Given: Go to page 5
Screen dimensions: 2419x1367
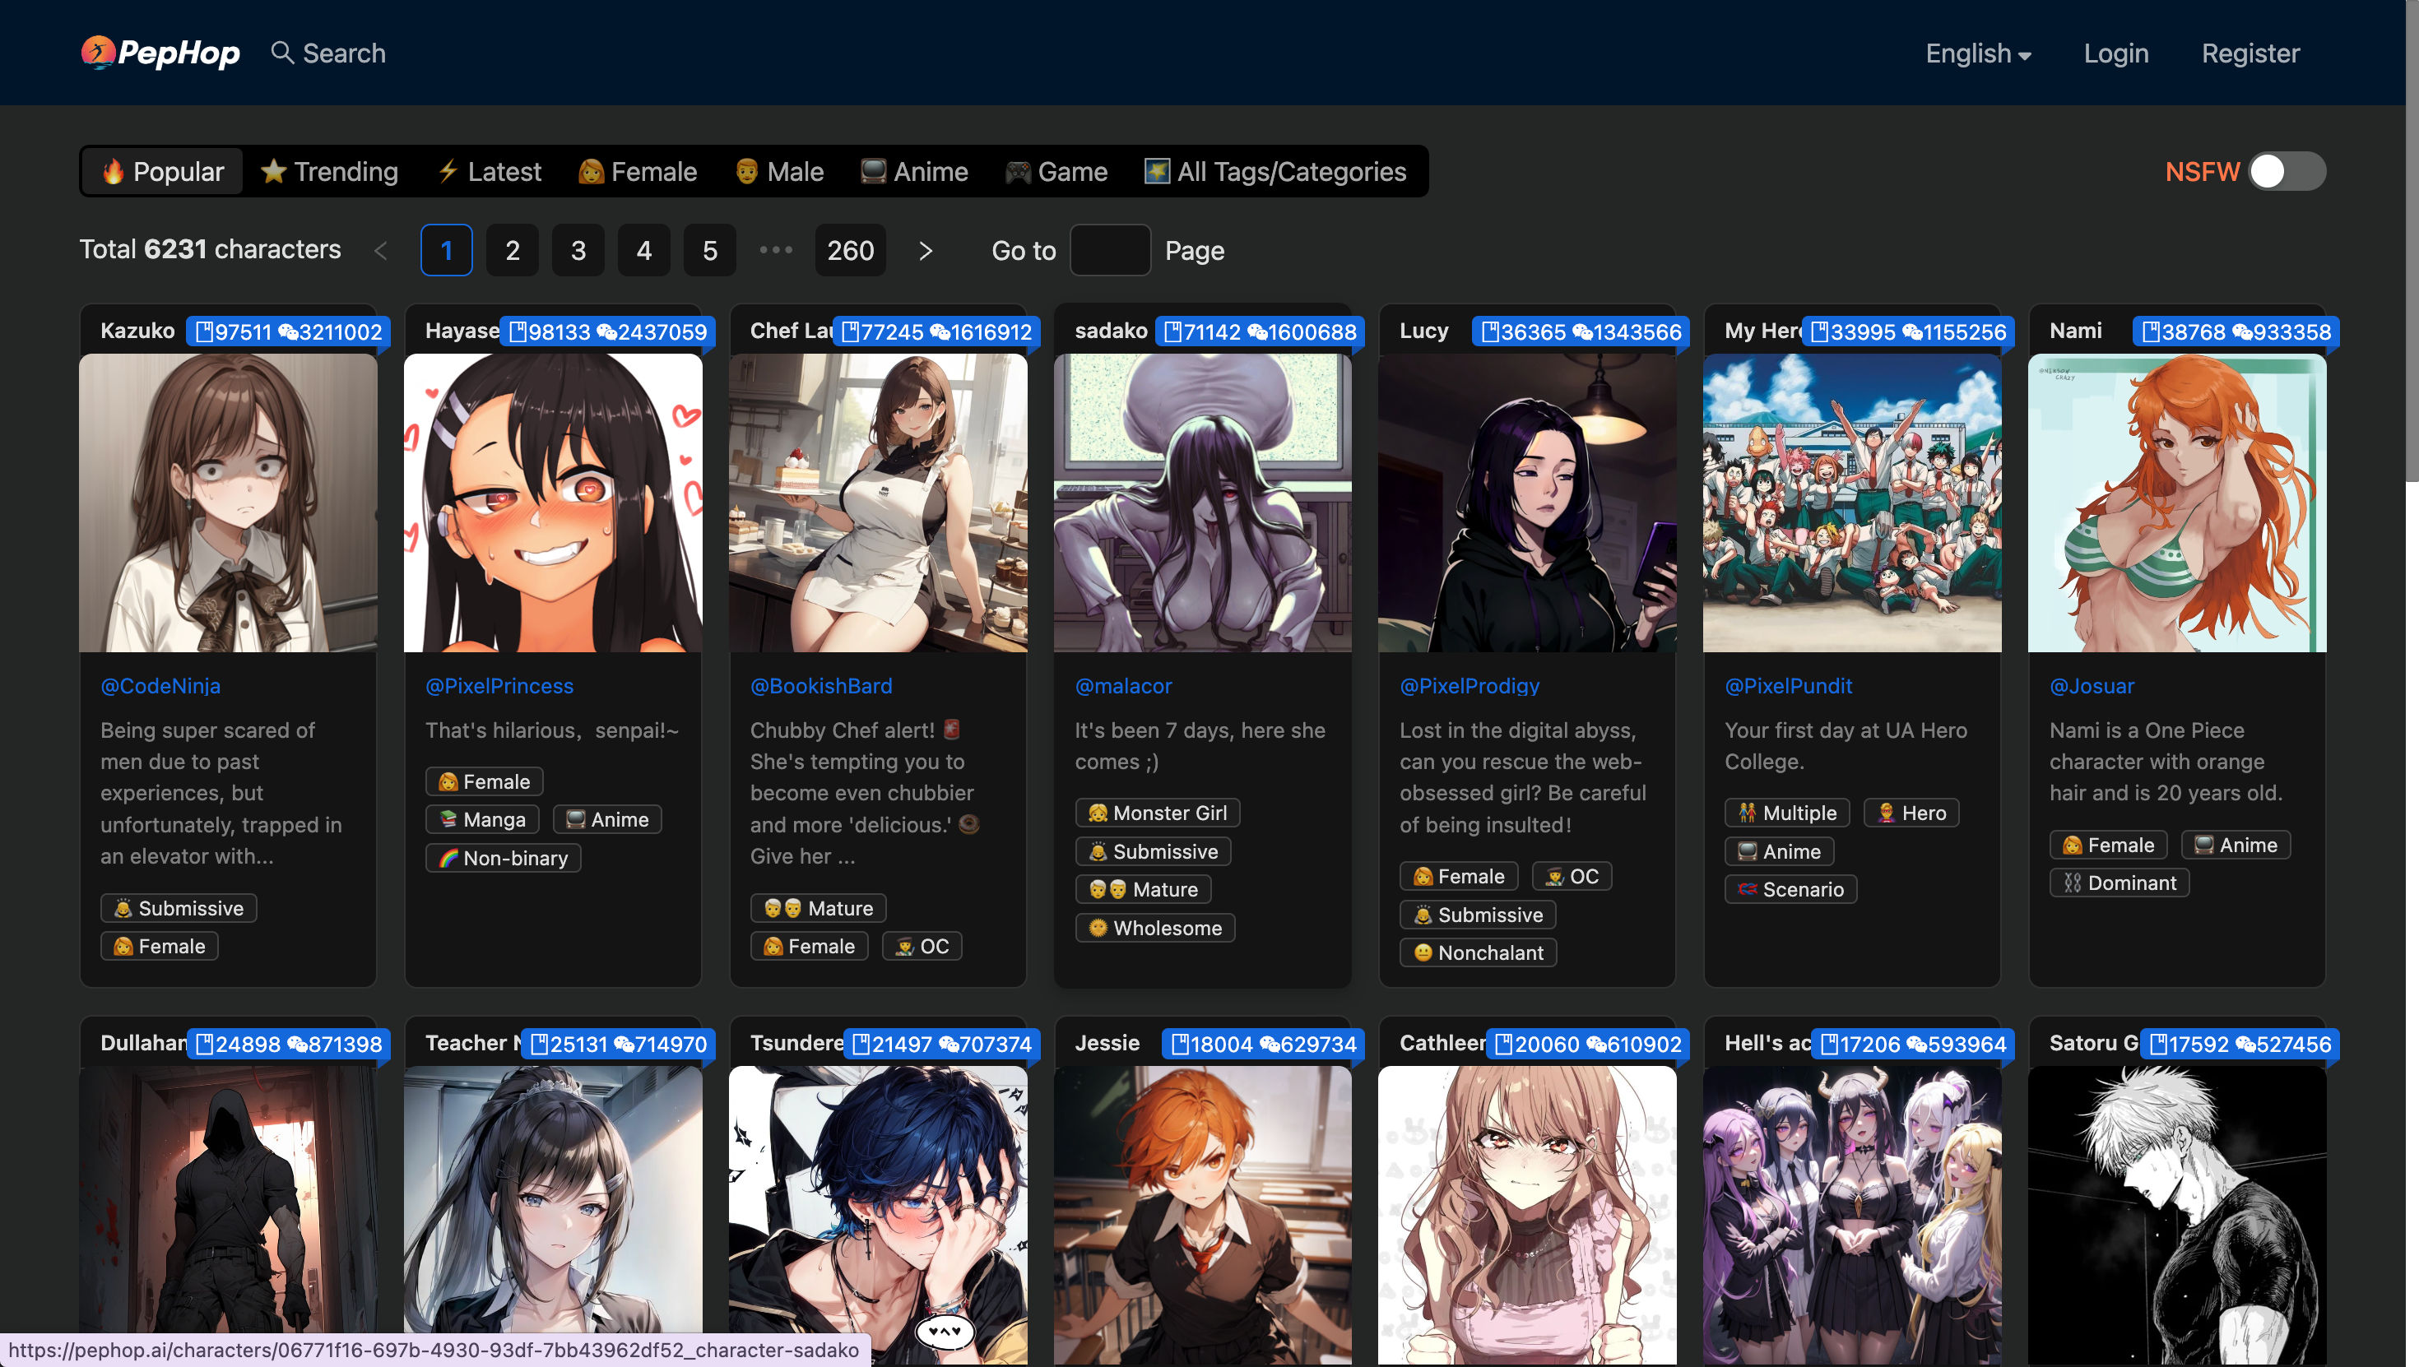Looking at the screenshot, I should point(710,251).
